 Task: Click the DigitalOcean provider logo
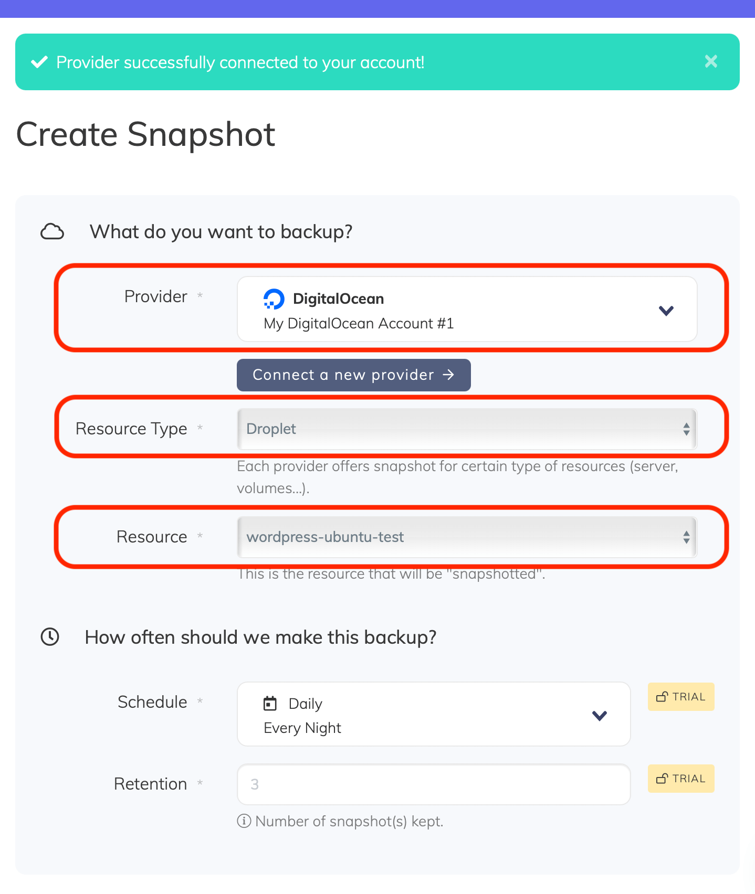click(274, 299)
